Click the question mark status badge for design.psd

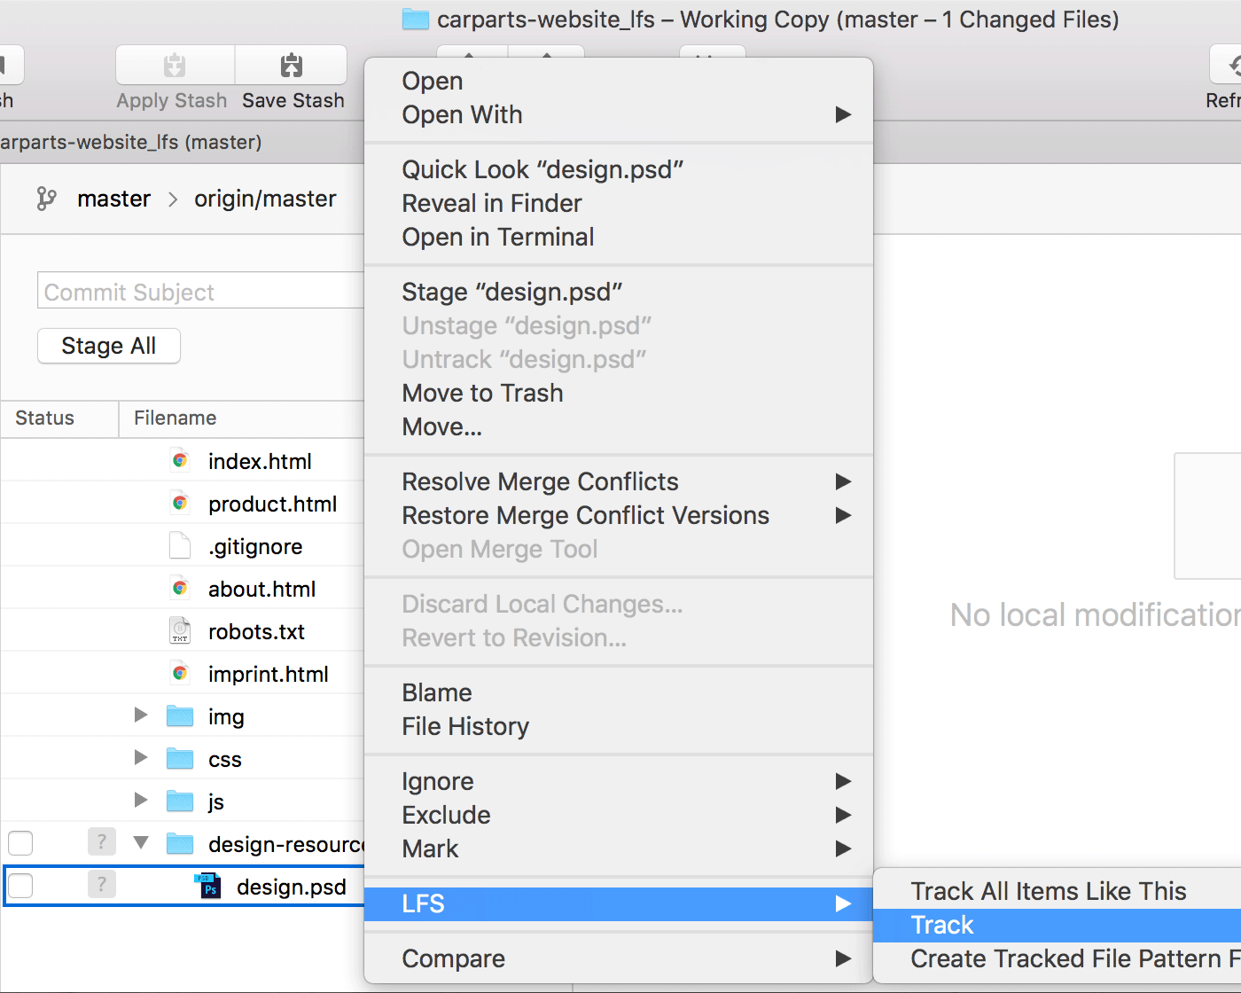point(101,885)
